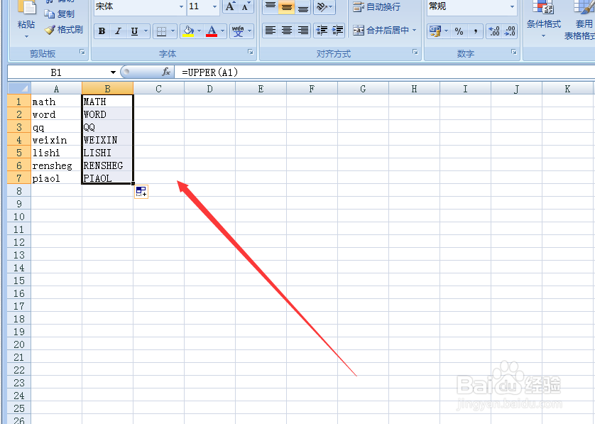Viewport: 595px width, 424px height.
Task: Toggle middle vertical alignment
Action: [287, 6]
